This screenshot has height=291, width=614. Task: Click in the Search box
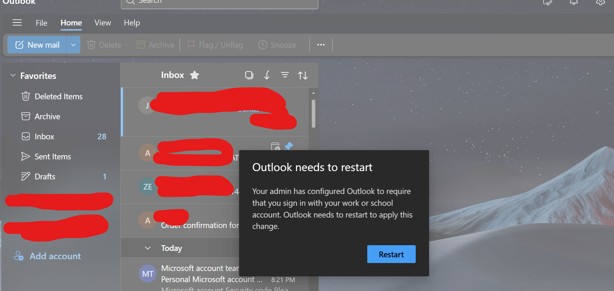pyautogui.click(x=220, y=3)
